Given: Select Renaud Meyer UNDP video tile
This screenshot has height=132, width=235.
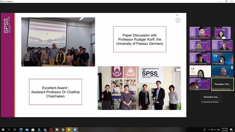Looking at the screenshot, I should [222, 71].
